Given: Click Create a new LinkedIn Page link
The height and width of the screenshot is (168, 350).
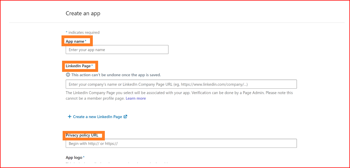Looking at the screenshot, I should (97, 117).
